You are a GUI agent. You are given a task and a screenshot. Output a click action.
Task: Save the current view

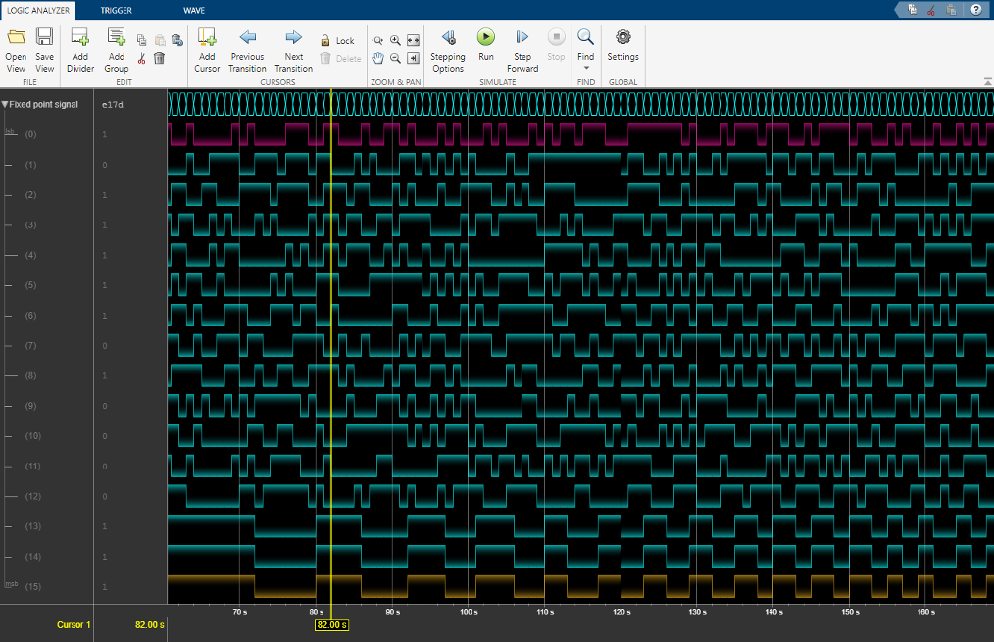tap(44, 49)
